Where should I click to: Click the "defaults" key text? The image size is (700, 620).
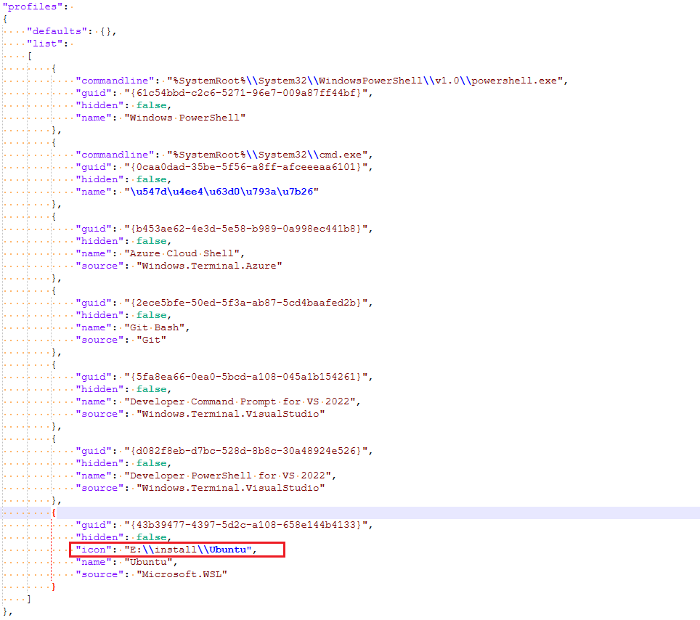(57, 31)
